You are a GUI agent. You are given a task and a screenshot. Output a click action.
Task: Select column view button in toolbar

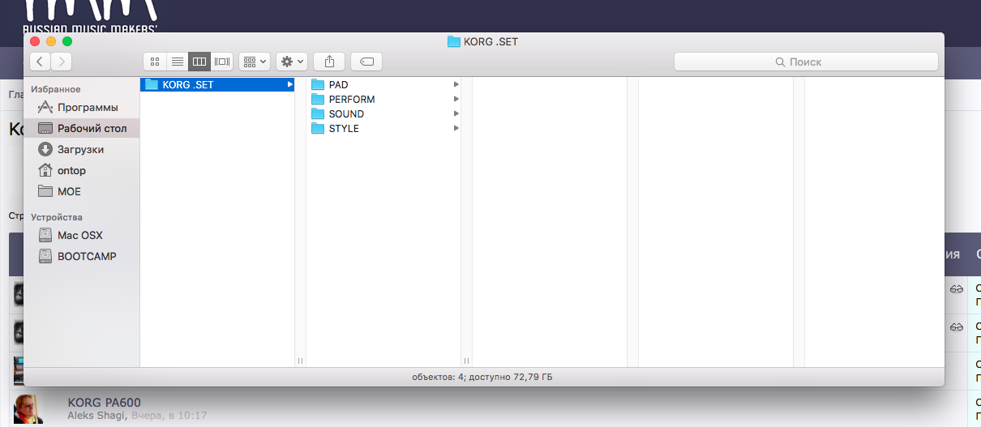[x=199, y=62]
